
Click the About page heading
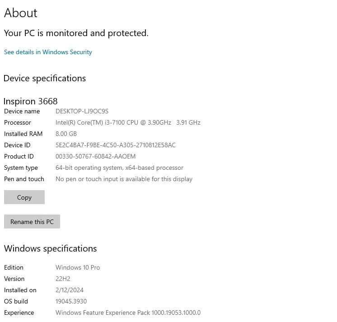click(21, 13)
